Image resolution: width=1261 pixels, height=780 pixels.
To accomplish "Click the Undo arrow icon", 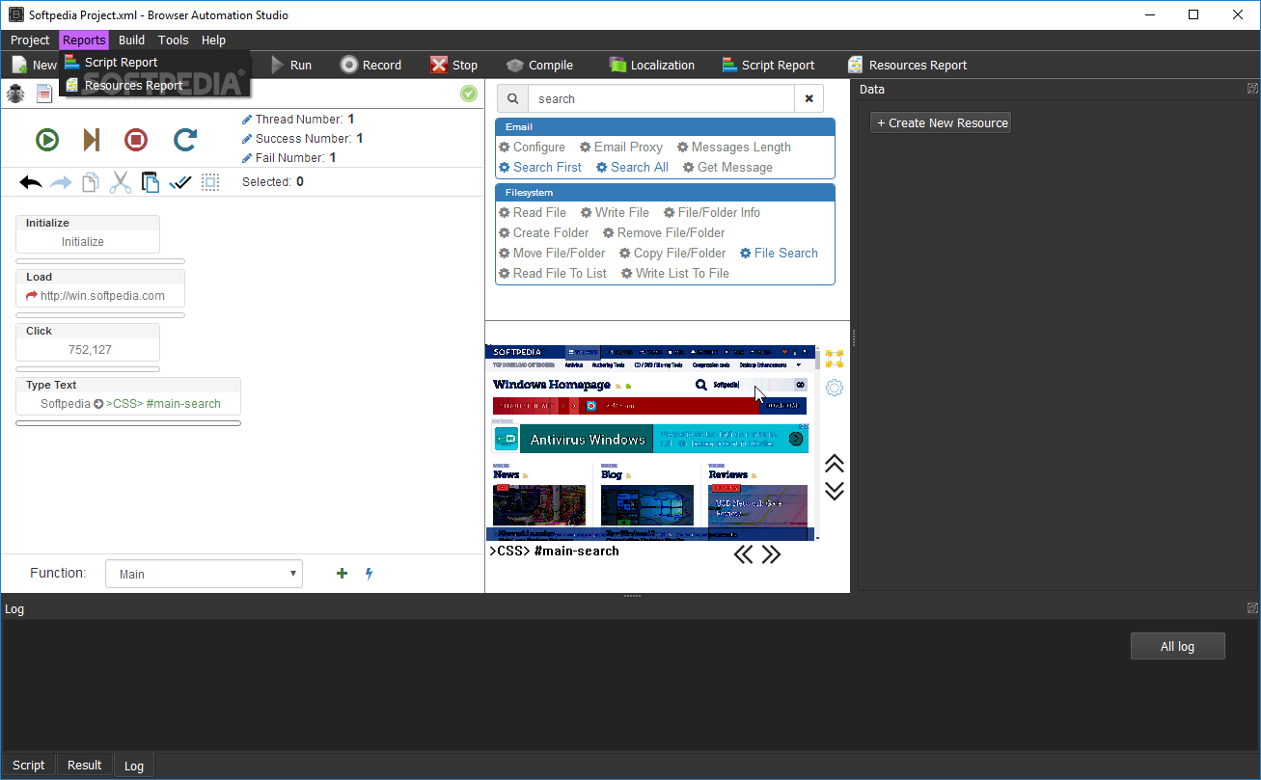I will 31,182.
